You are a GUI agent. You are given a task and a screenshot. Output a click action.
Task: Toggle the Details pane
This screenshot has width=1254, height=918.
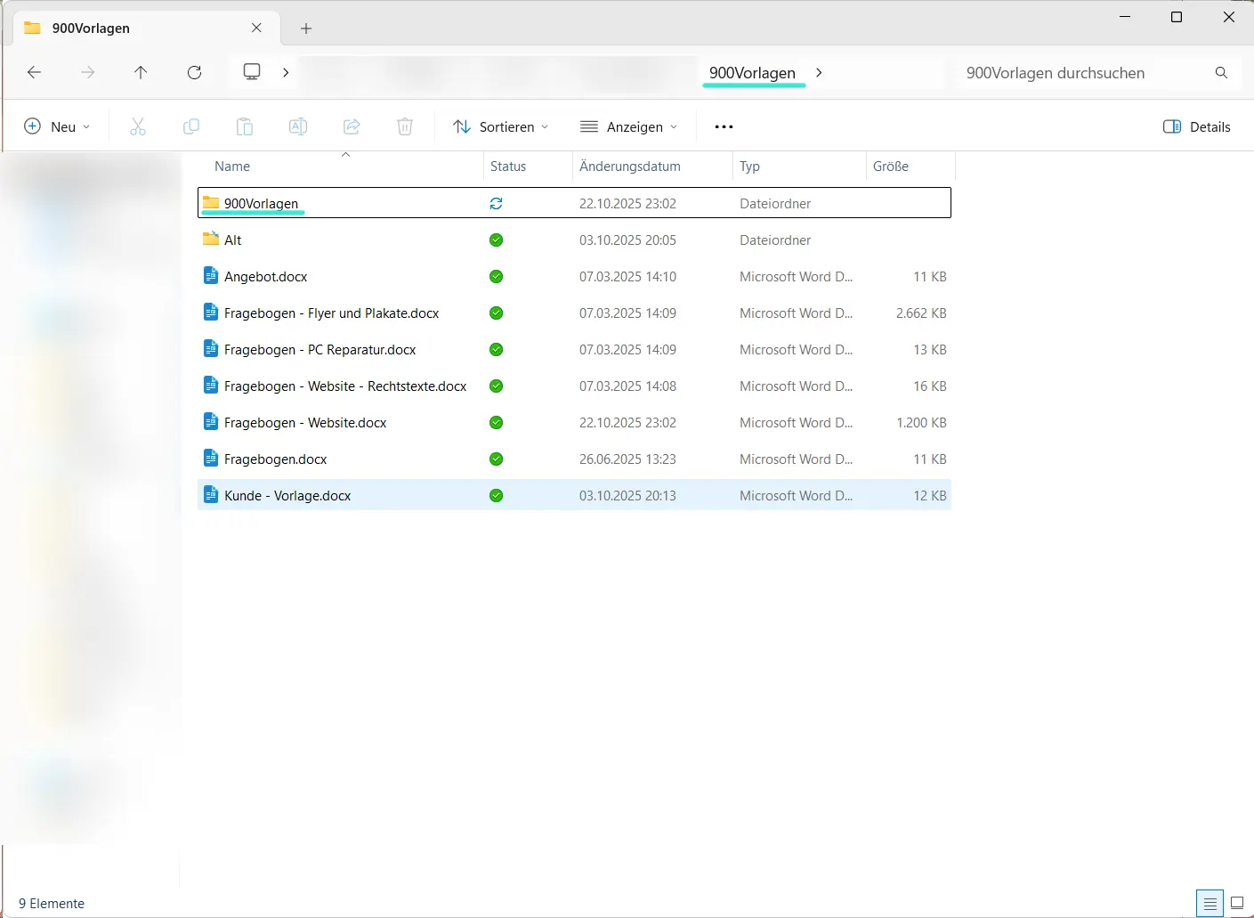pyautogui.click(x=1197, y=126)
